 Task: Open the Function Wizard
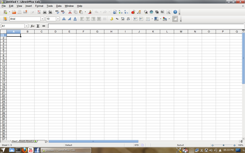32,26
